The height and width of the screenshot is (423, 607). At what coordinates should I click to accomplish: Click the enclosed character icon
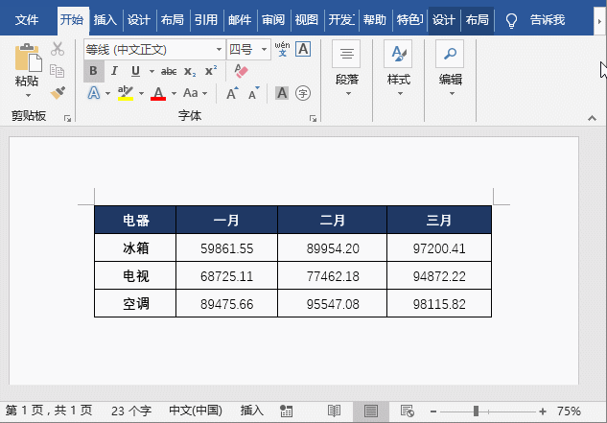(303, 93)
